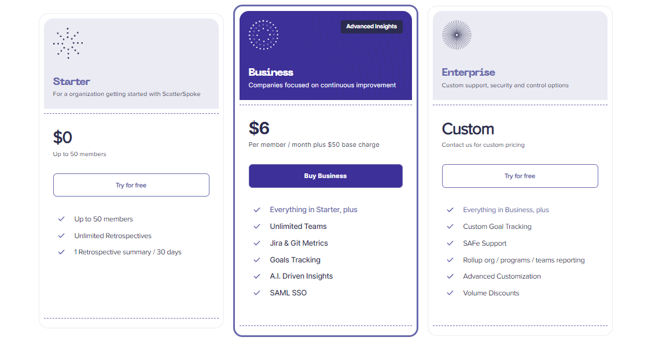Select the Enterprise plan heading

(468, 72)
